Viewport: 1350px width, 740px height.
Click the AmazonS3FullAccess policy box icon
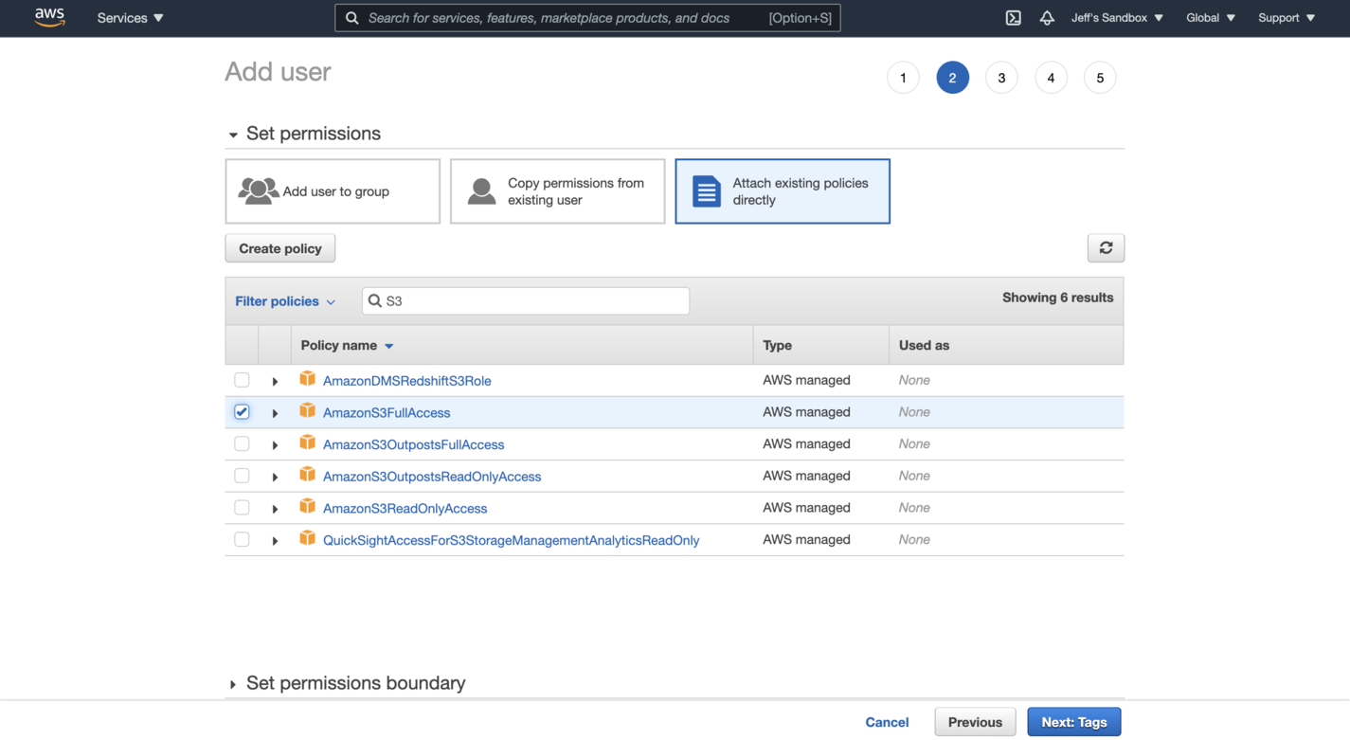[x=307, y=411]
